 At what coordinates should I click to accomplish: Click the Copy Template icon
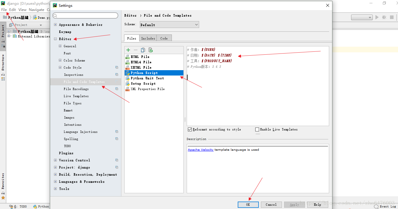143,50
